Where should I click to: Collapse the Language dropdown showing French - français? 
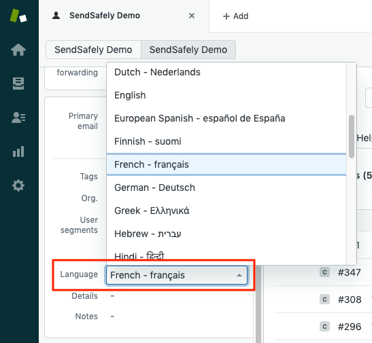click(x=177, y=275)
